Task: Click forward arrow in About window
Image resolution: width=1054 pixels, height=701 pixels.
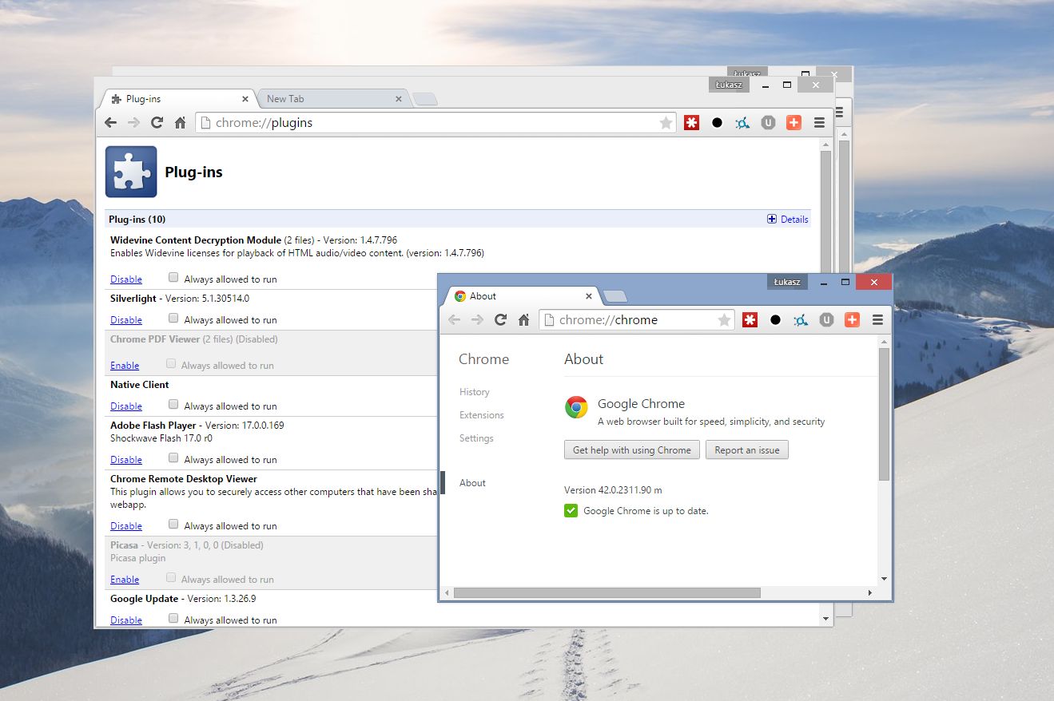Action: (x=477, y=320)
